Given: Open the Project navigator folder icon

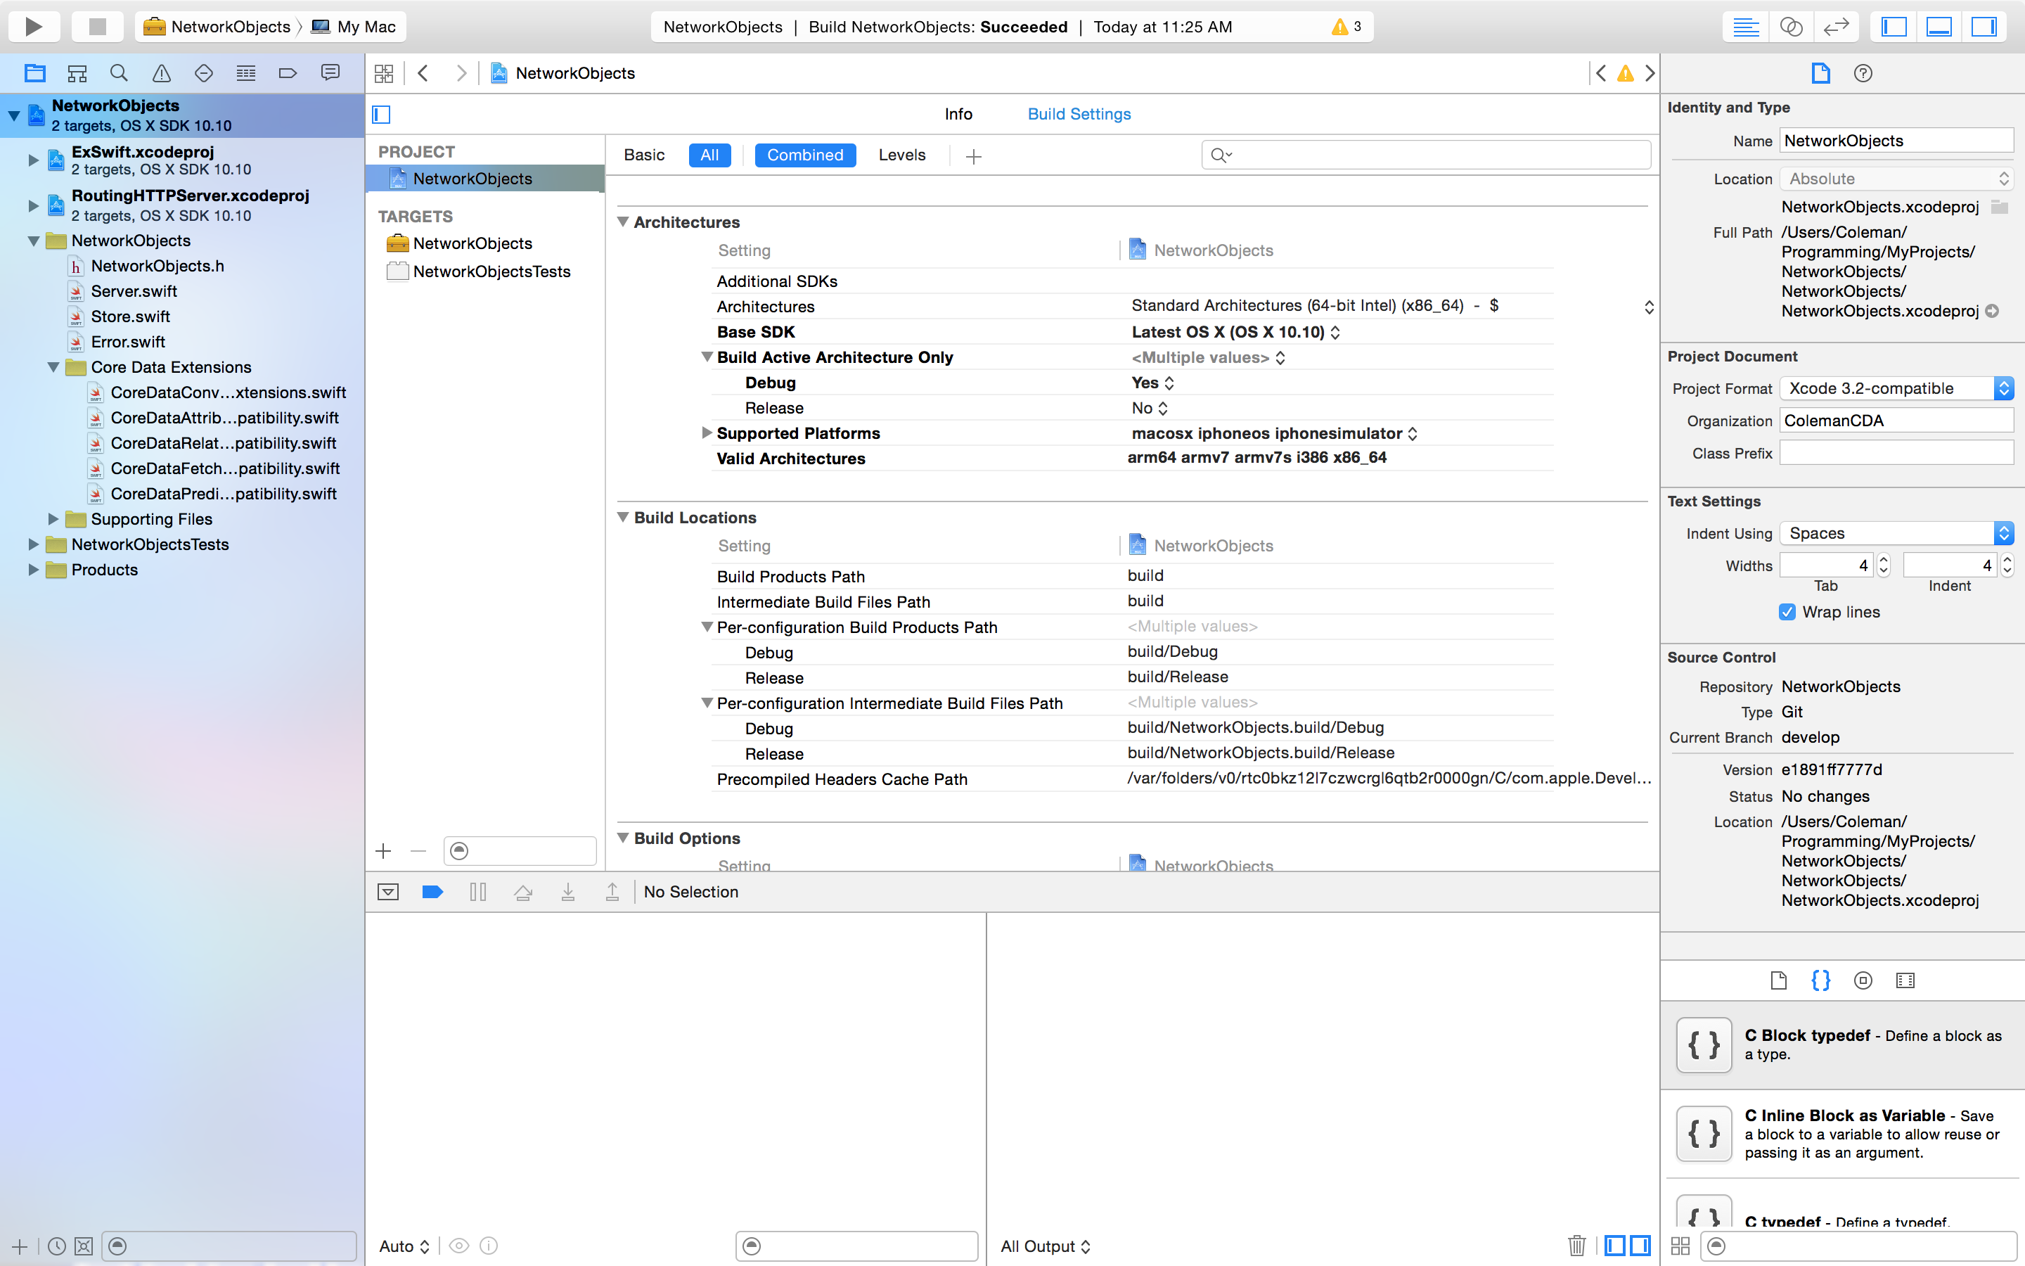Looking at the screenshot, I should click(34, 74).
